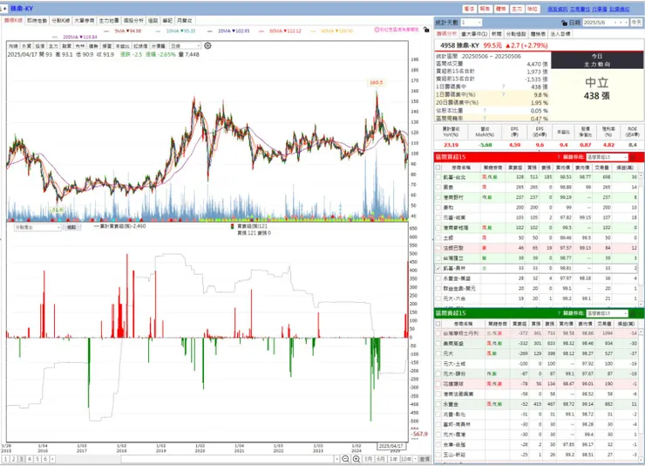This screenshot has width=645, height=466.
Task: Click pink info circle icon above chart
Action: [x=377, y=30]
